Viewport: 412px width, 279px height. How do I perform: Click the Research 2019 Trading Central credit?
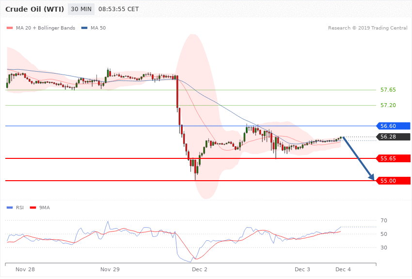(367, 28)
